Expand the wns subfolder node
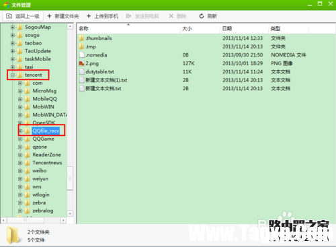 click(x=20, y=186)
